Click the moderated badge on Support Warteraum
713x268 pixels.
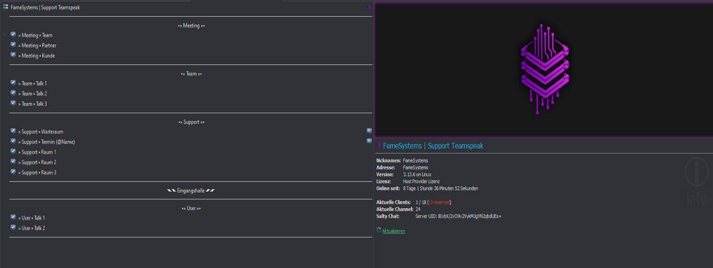click(369, 130)
